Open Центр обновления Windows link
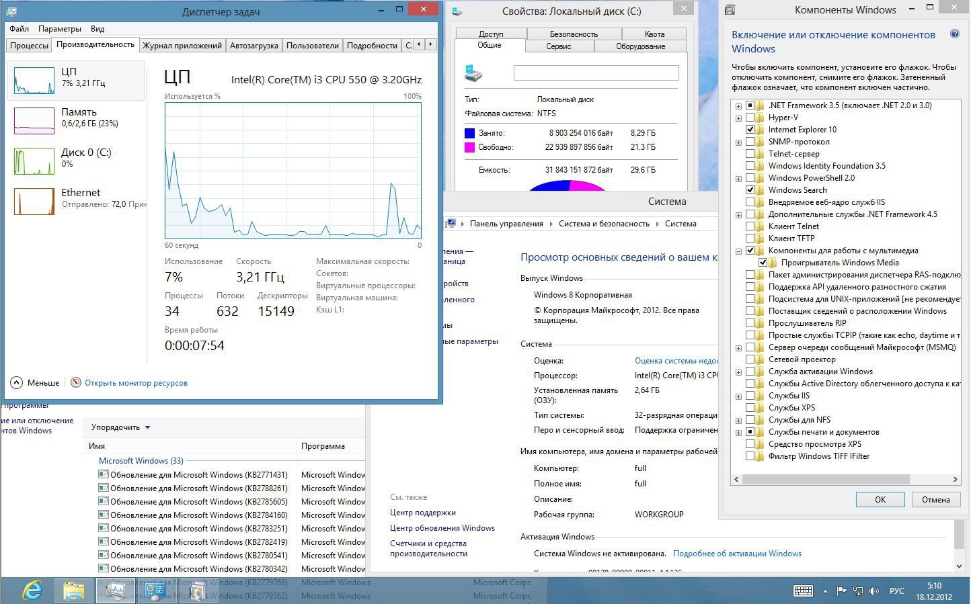 pyautogui.click(x=442, y=528)
